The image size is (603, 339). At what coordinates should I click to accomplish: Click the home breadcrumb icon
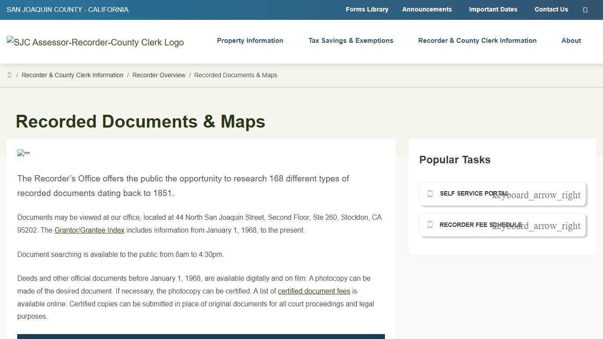click(9, 75)
